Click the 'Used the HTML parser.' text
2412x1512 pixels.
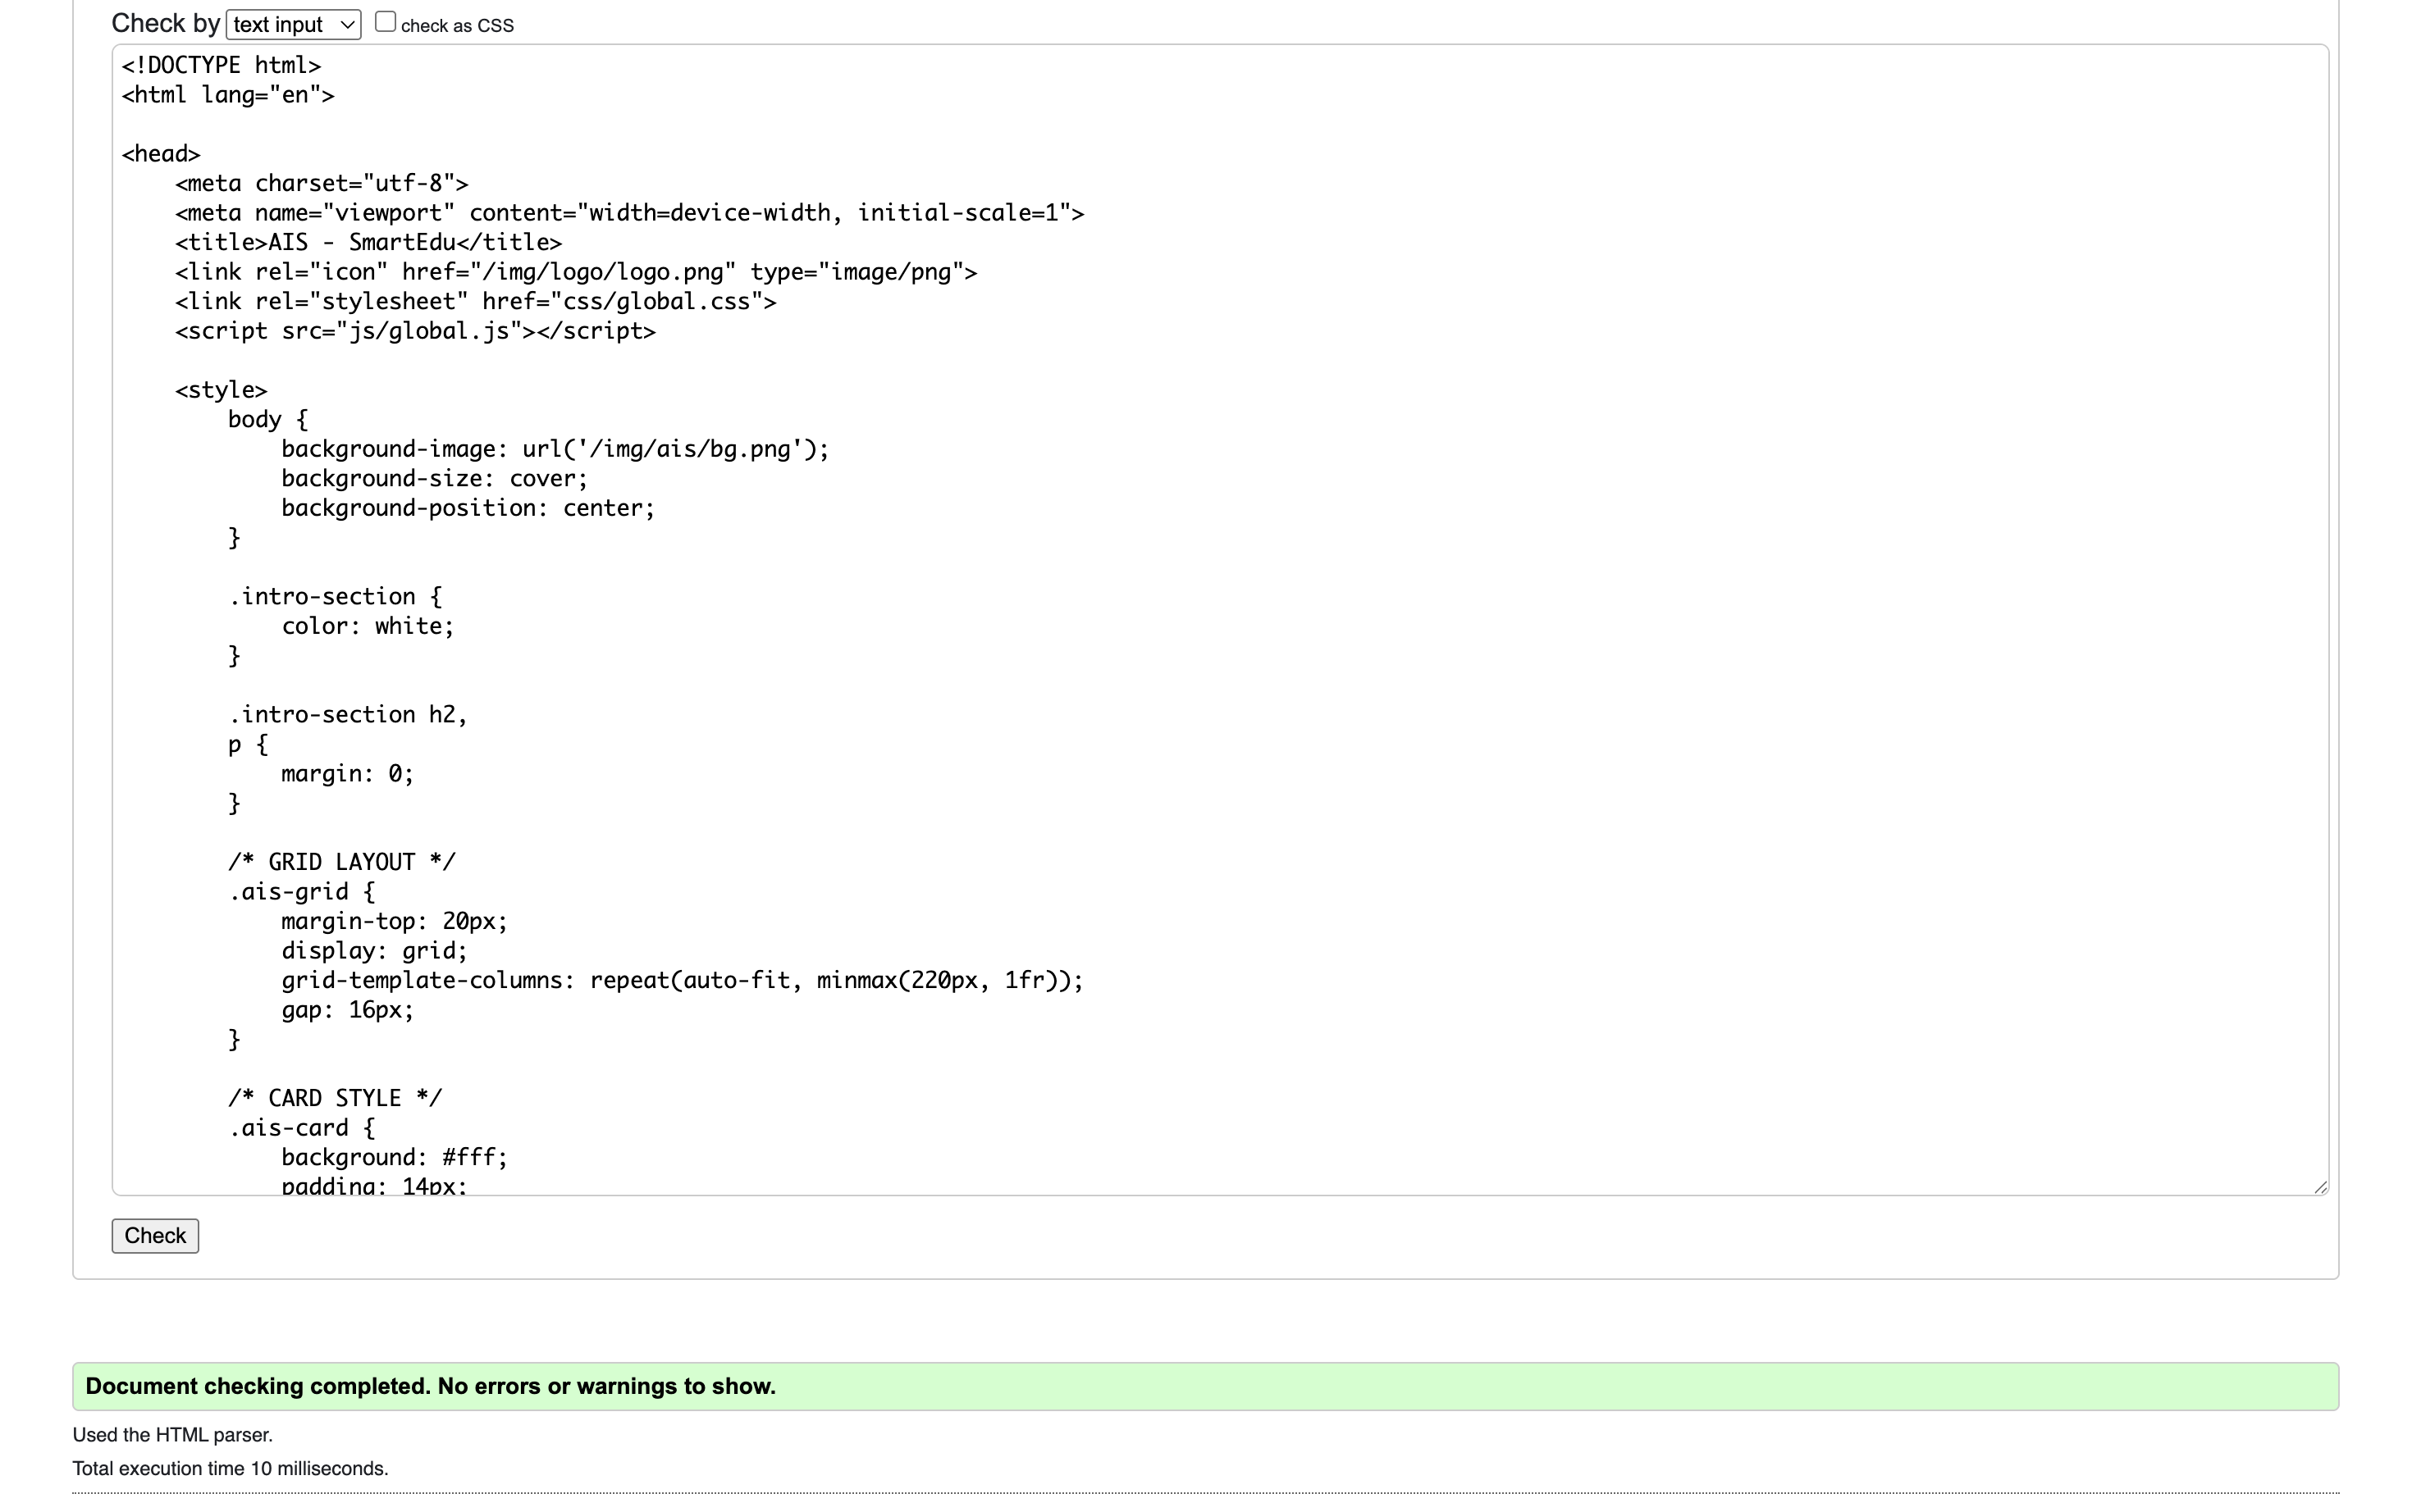point(172,1435)
